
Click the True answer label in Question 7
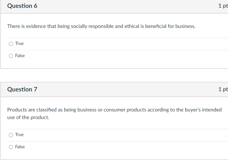click(x=19, y=135)
